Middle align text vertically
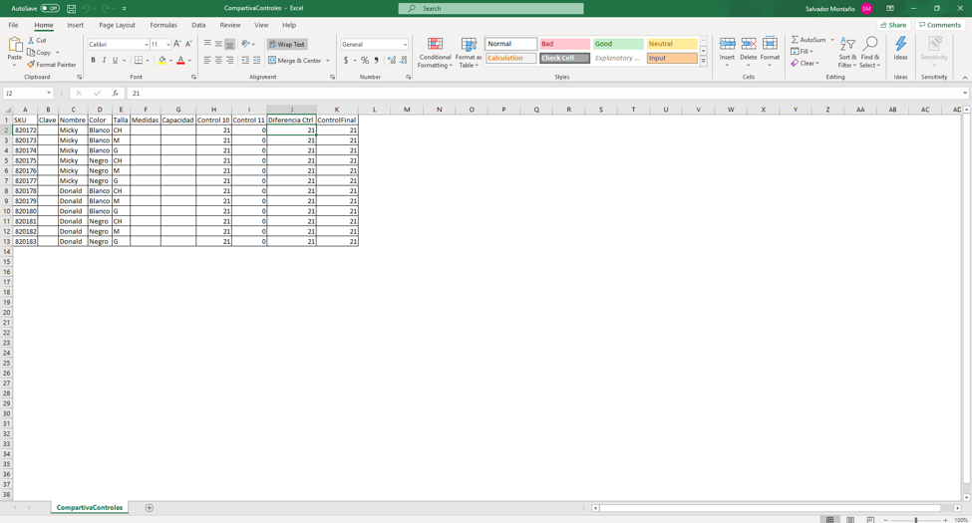972x523 pixels. 218,44
